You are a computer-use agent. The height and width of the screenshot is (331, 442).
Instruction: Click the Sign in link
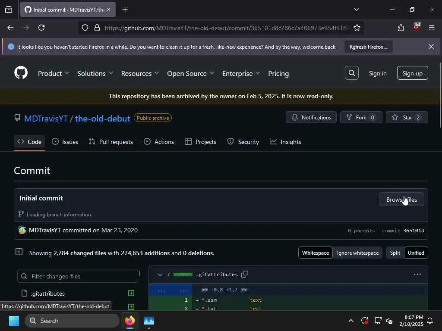point(377,73)
